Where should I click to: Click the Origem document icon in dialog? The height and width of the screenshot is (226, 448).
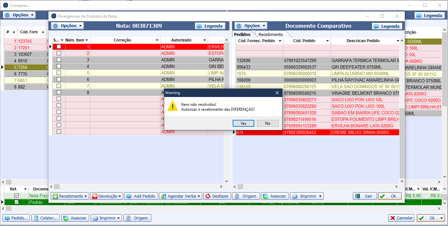pyautogui.click(x=245, y=196)
